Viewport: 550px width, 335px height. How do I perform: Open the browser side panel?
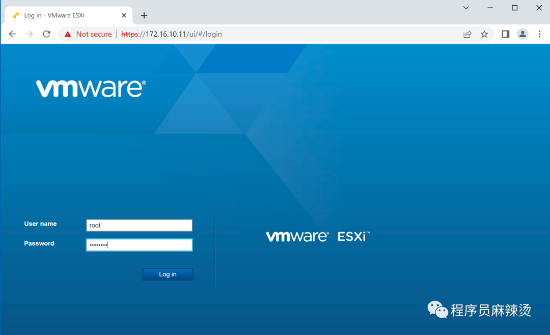pyautogui.click(x=506, y=34)
